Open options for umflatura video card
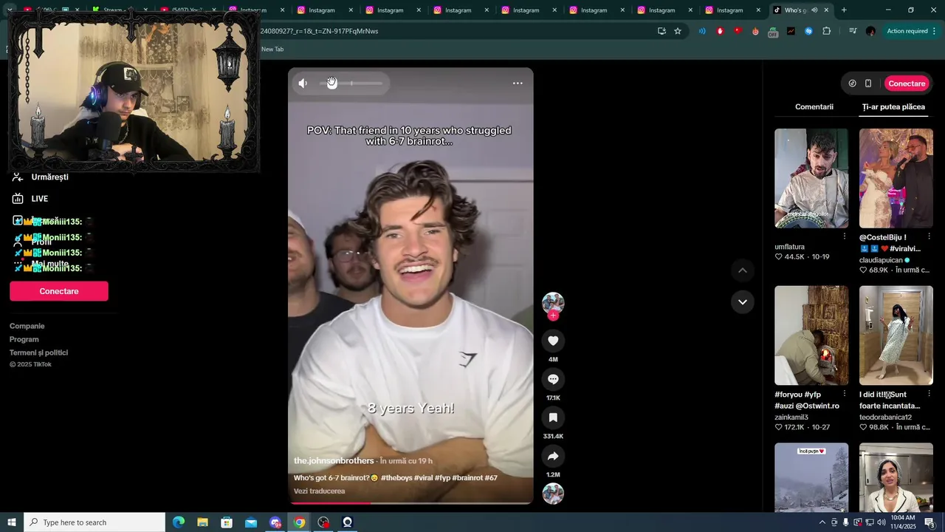 [845, 236]
